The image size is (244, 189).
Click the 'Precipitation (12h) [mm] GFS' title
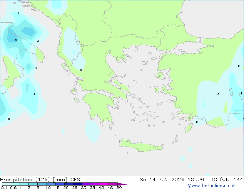coord(40,180)
